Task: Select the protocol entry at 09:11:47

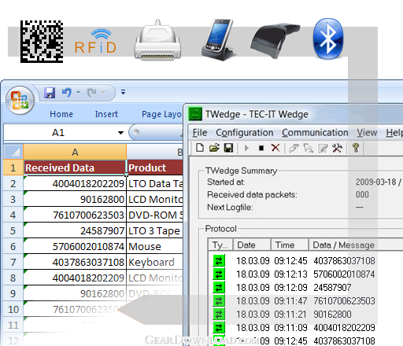Action: point(306,301)
